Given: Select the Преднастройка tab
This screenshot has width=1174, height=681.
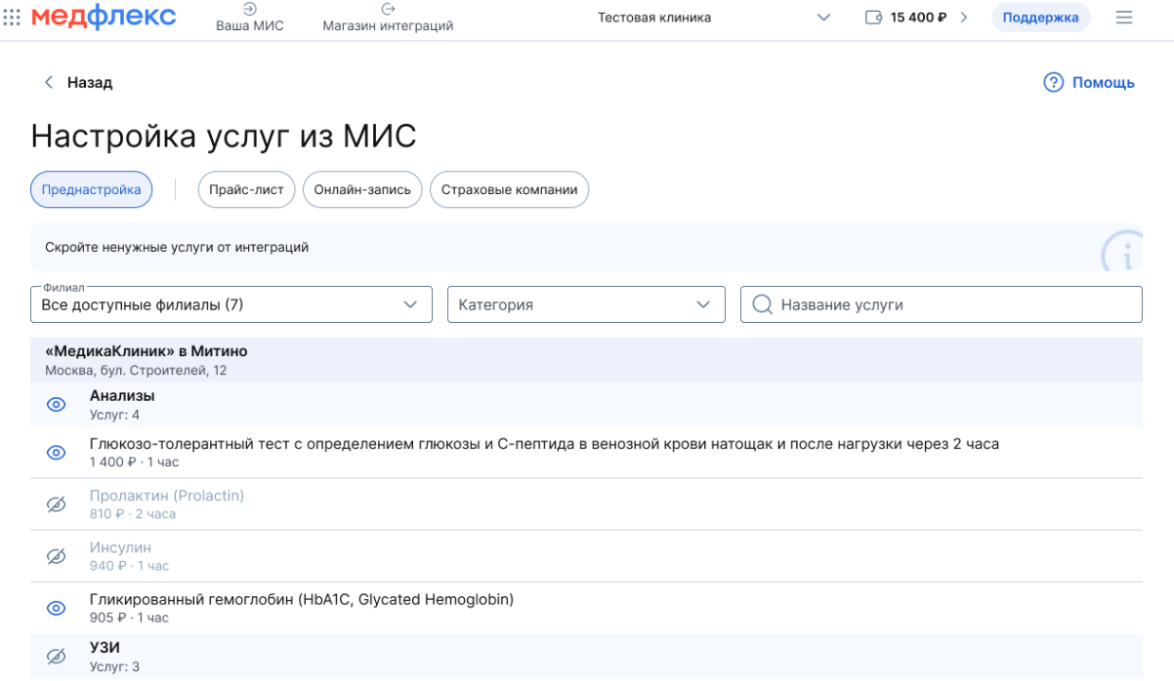Looking at the screenshot, I should pyautogui.click(x=92, y=189).
